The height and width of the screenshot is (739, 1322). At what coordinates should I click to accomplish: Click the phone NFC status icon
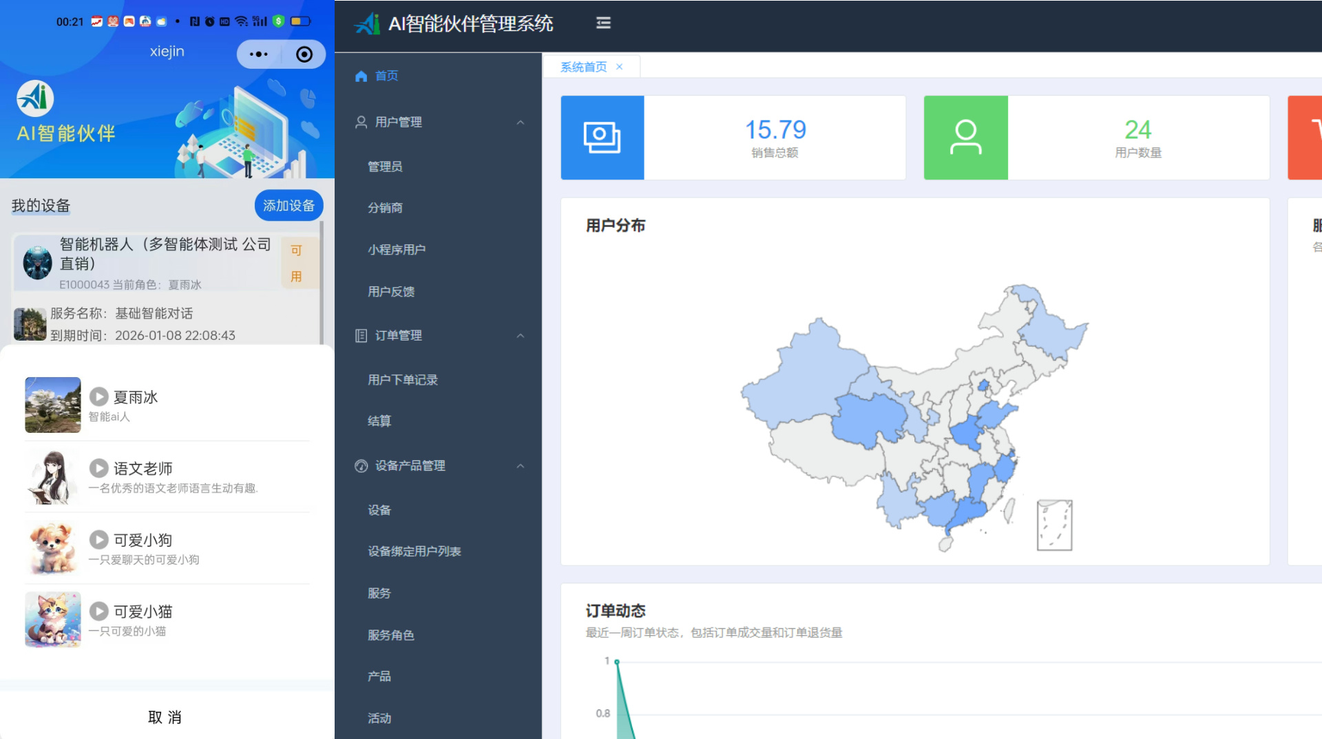point(195,21)
